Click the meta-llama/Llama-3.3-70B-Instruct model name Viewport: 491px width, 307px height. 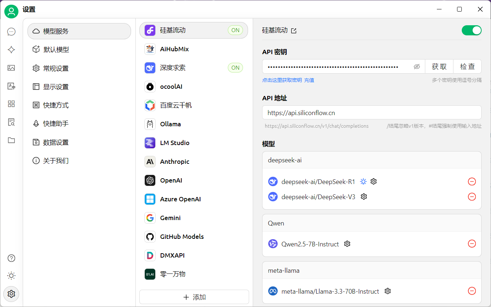pos(330,291)
